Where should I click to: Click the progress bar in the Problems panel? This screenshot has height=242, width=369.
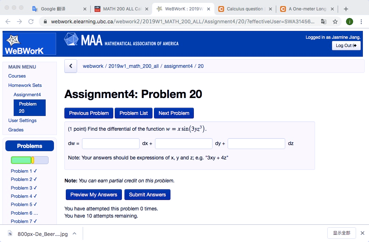(29, 160)
